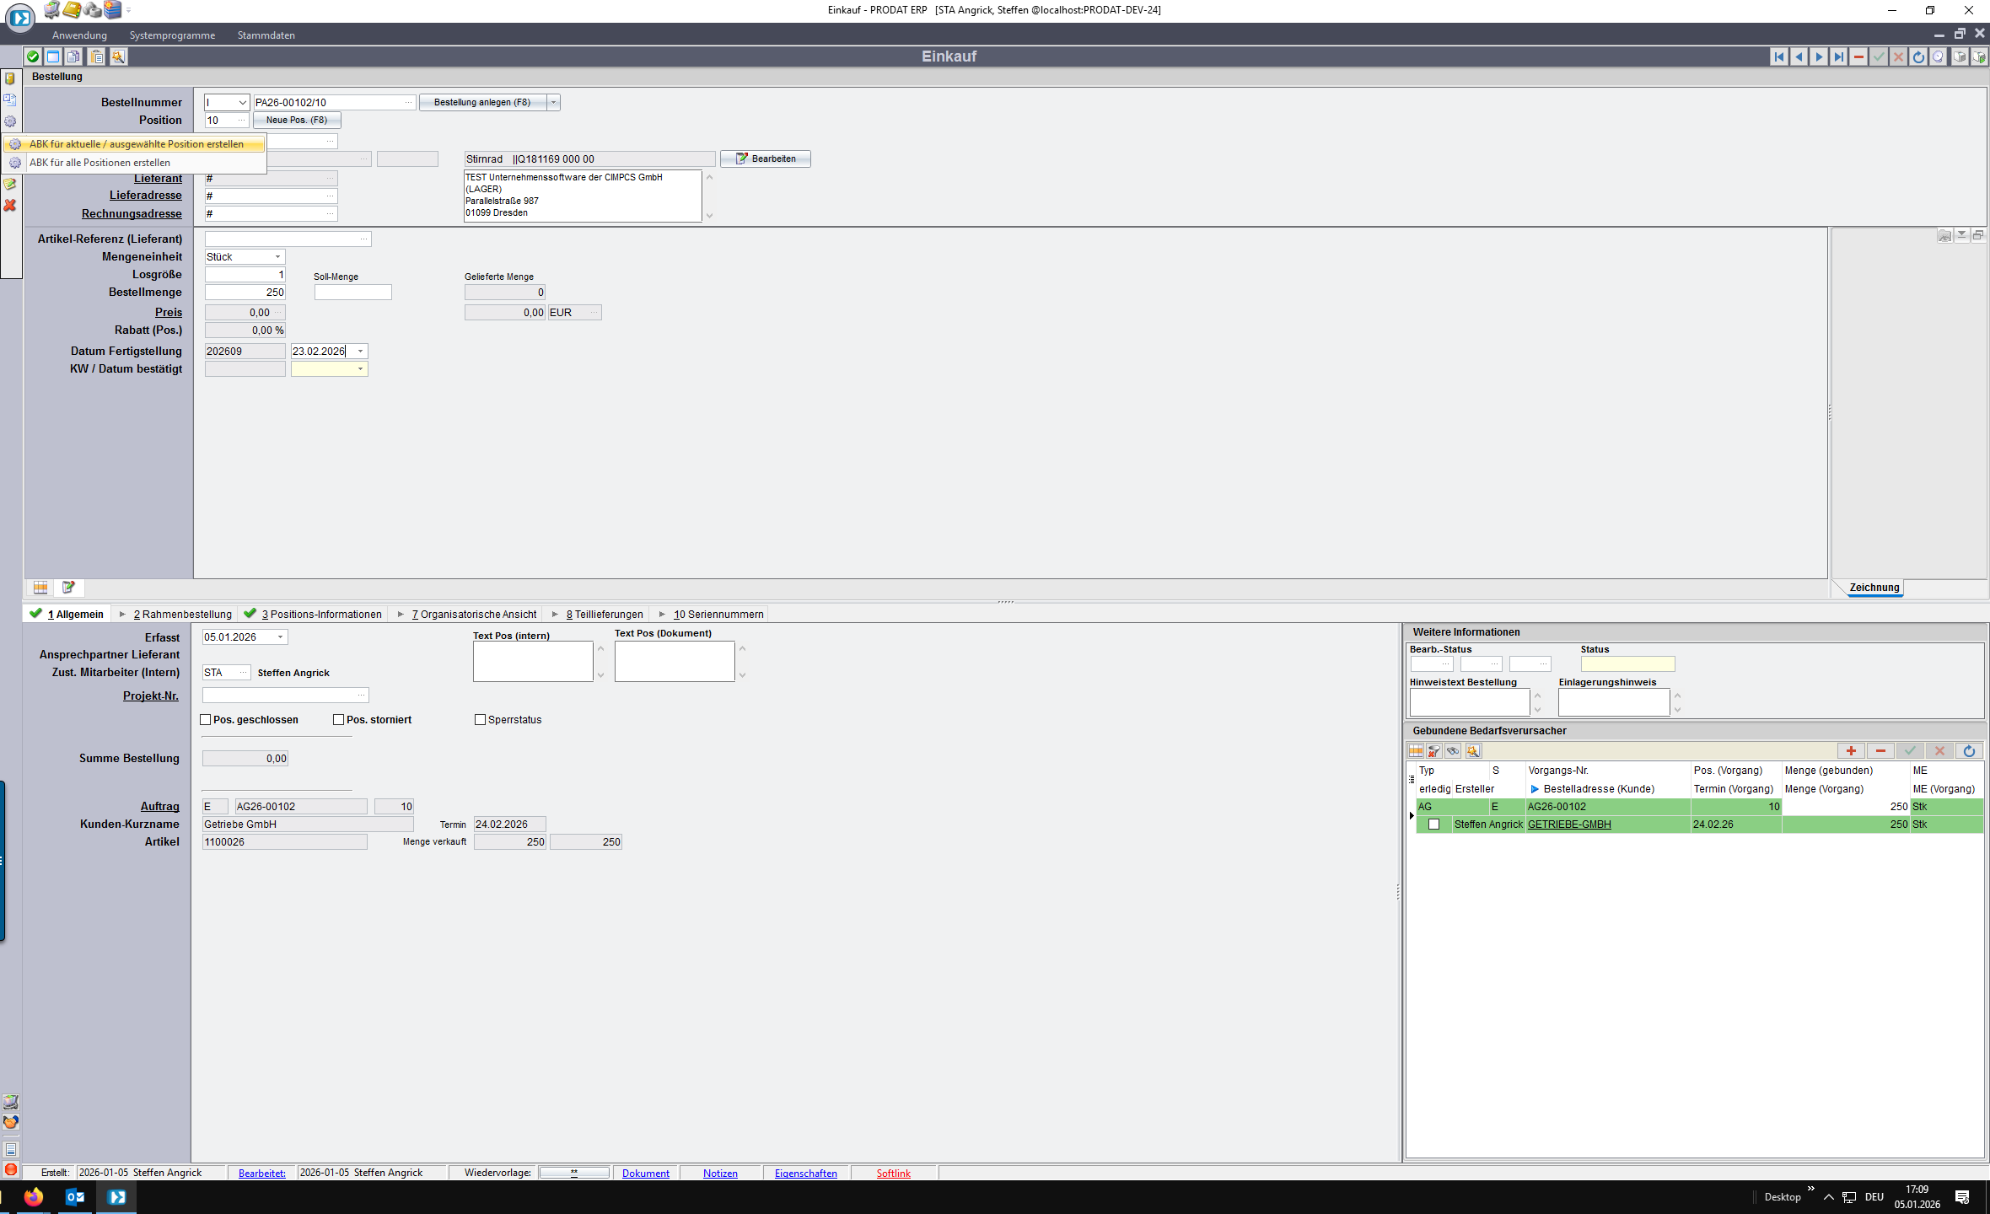Click the binoculars search icon
The image size is (1990, 1214).
coord(1453,751)
